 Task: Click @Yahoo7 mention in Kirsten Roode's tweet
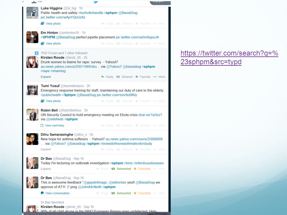click(114, 67)
